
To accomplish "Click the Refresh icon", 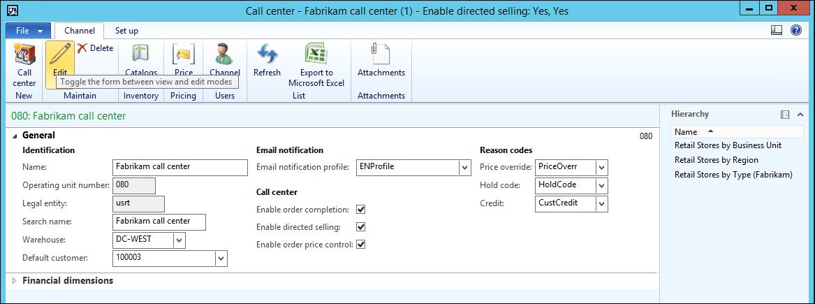I will [267, 55].
